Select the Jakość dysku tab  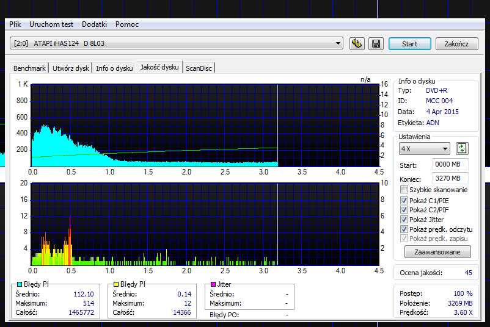[159, 67]
